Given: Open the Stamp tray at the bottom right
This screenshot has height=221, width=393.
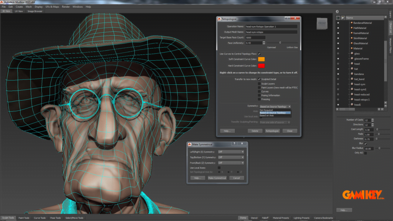Looking at the screenshot, I should [243, 218].
